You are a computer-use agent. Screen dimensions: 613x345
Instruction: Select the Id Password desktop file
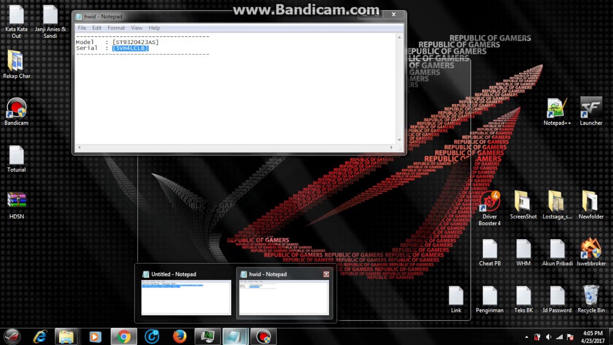click(x=557, y=299)
